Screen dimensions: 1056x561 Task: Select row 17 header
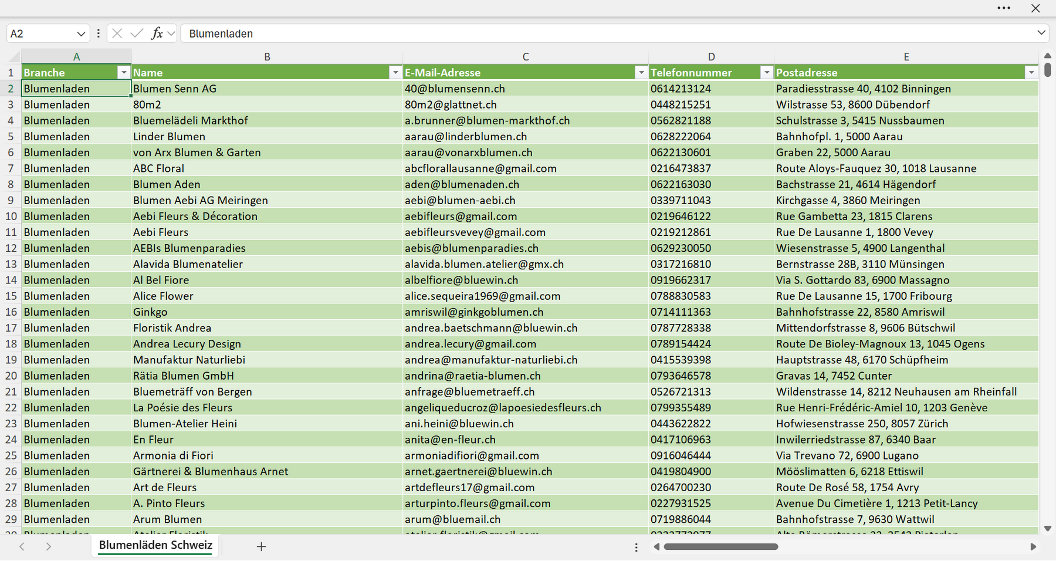coord(11,327)
